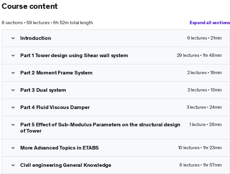The width and height of the screenshot is (230, 174).
Task: Click '1 lecture • 28min' text
Action: coord(205,125)
